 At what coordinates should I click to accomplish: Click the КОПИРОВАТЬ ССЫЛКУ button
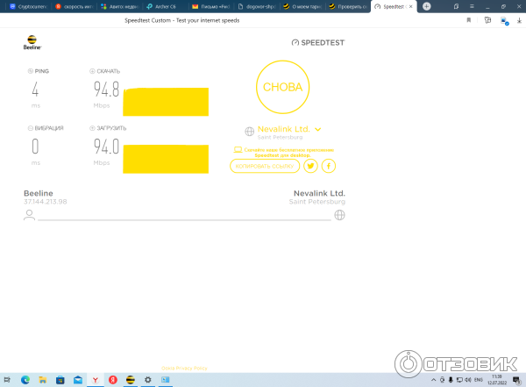click(264, 166)
